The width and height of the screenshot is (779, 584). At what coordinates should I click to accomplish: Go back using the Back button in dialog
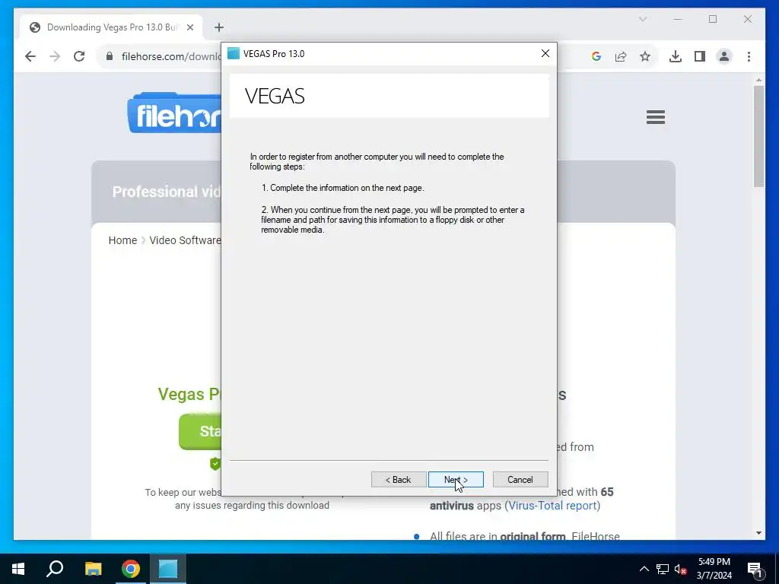[399, 479]
